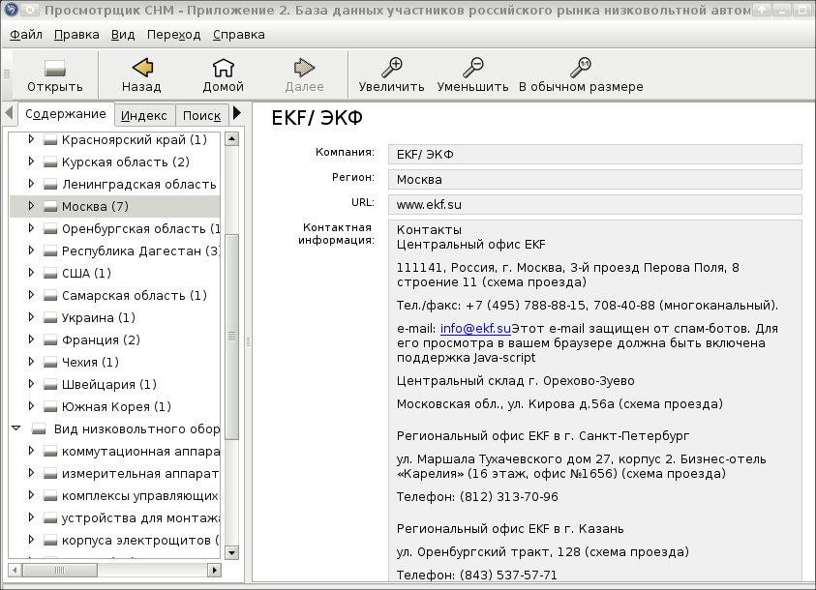Select the Украина (1) tree row
This screenshot has height=590, width=816.
(x=114, y=317)
